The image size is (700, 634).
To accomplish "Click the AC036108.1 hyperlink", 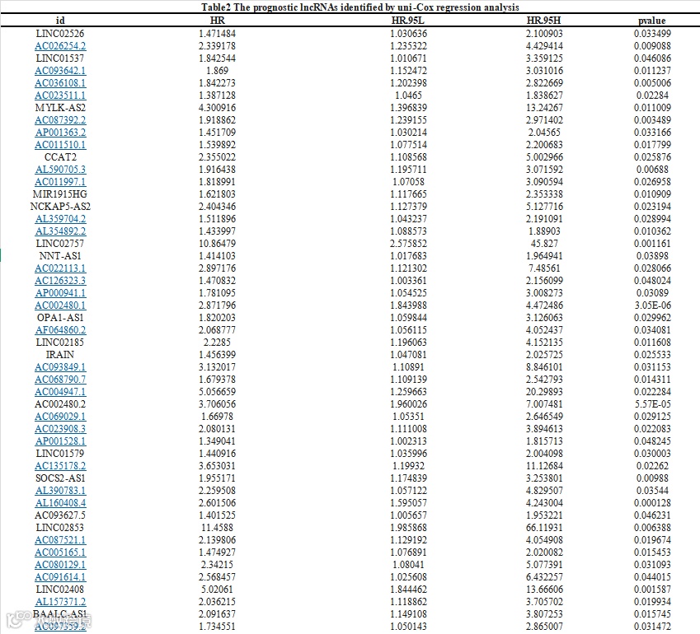I will (x=60, y=83).
